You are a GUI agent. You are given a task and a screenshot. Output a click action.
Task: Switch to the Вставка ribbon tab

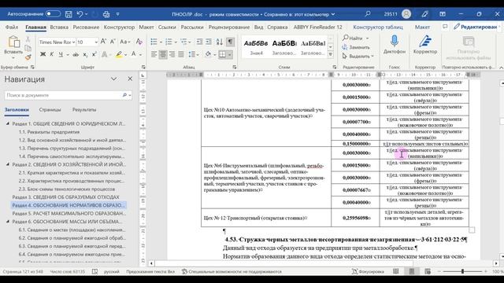coord(59,28)
